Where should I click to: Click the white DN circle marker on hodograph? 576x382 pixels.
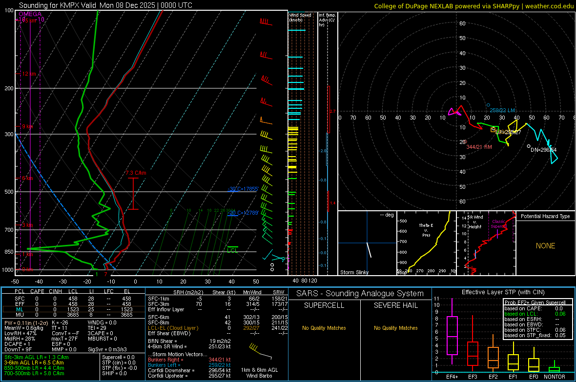(529, 146)
